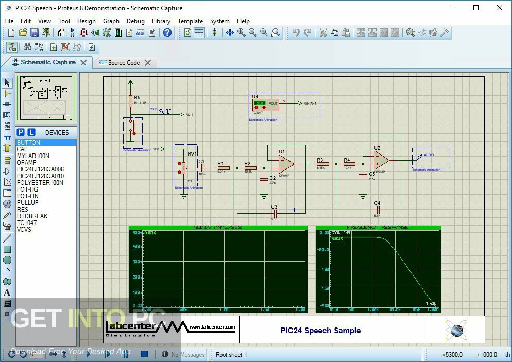The width and height of the screenshot is (512, 362).
Task: Select the Component Mode tool
Action: tap(7, 94)
